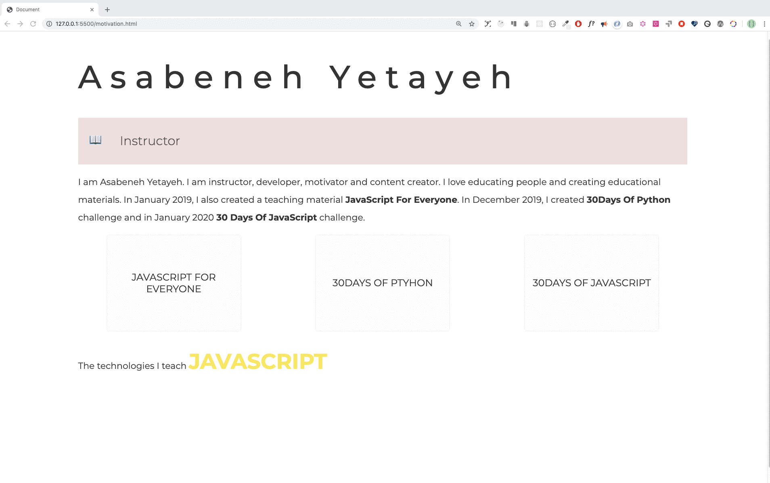Open the camera screenshot extension
Screen dimensions: 770x483
click(x=630, y=24)
